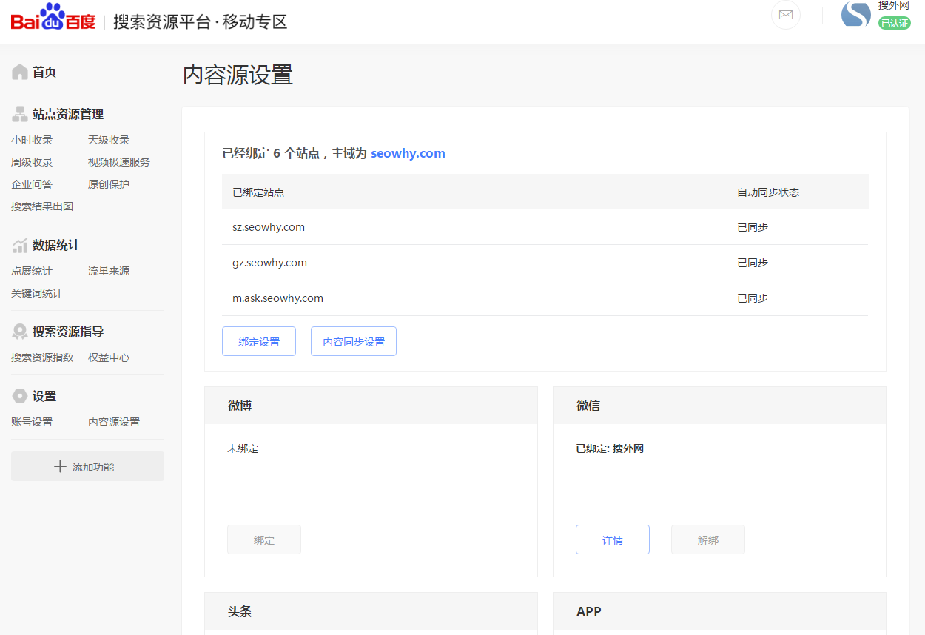The image size is (925, 635).
Task: Click the 绑定设置 button
Action: (259, 341)
